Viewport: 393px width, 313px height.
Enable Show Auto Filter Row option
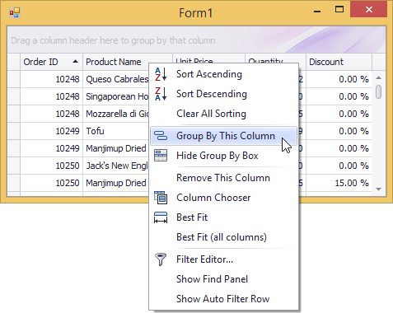coord(223,299)
